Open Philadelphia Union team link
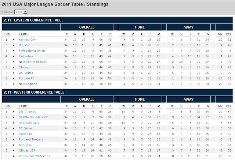235x160 pixels. [32, 51]
